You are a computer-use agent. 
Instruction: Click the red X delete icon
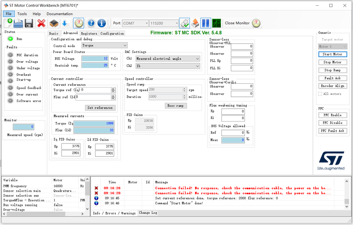(x=41, y=23)
